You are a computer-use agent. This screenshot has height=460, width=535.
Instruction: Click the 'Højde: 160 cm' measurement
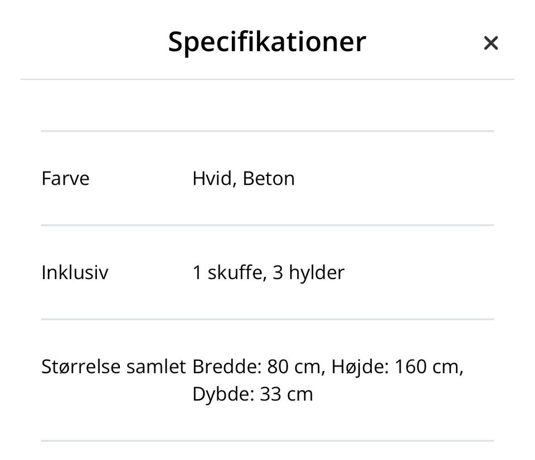click(396, 367)
